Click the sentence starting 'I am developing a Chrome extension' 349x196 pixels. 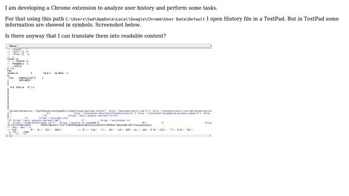pos(111,8)
